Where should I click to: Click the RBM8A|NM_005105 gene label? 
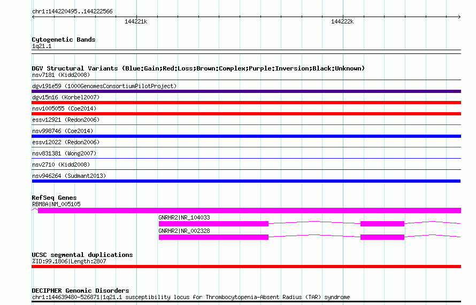pos(56,205)
